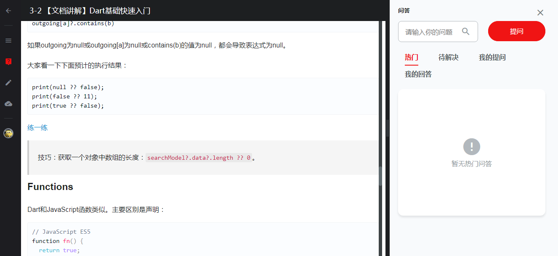Switch to the 我的提问 tab
The width and height of the screenshot is (558, 256).
pyautogui.click(x=492, y=58)
